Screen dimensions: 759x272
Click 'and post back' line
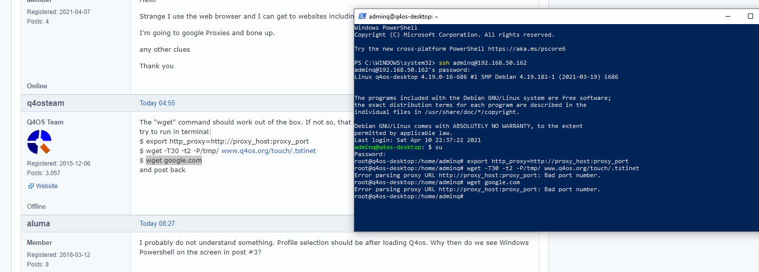162,170
